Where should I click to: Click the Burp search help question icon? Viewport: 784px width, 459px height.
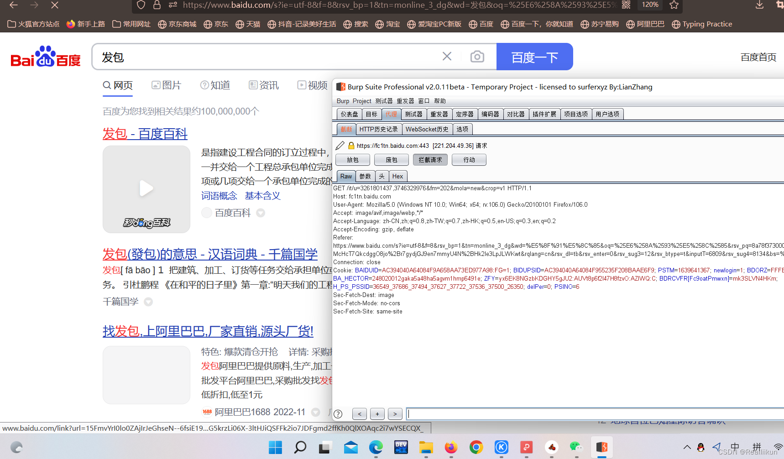[338, 414]
